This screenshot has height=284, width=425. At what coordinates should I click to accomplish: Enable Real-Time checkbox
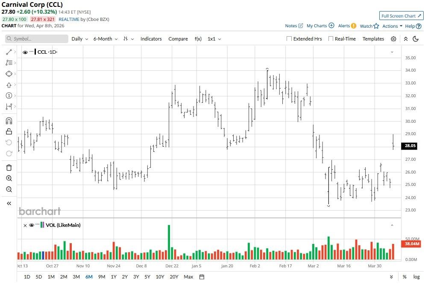tap(331, 39)
